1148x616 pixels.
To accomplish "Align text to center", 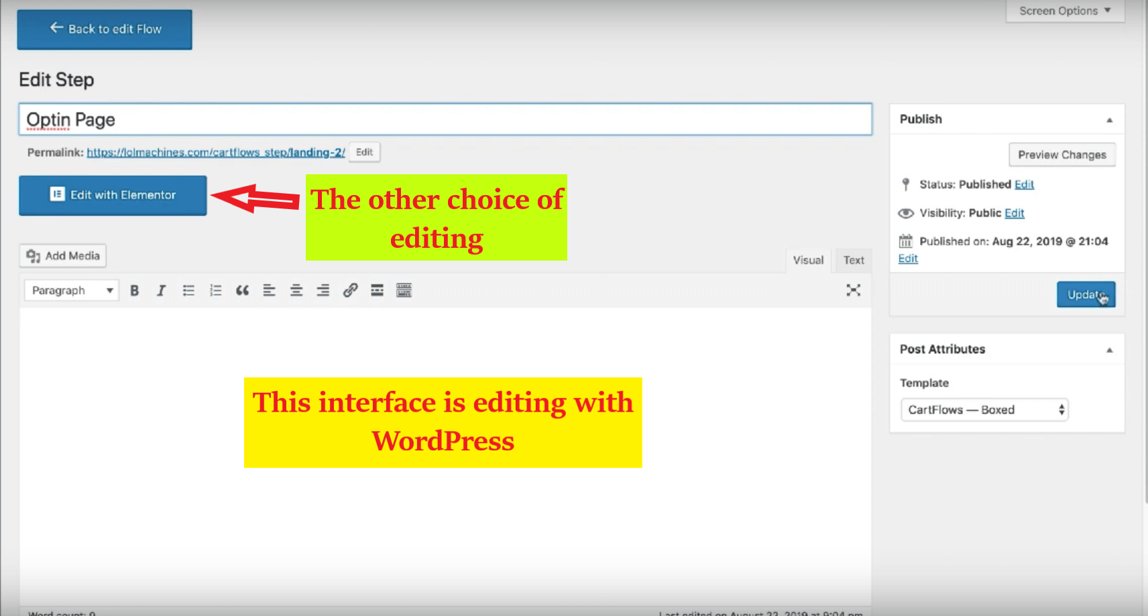I will point(296,290).
